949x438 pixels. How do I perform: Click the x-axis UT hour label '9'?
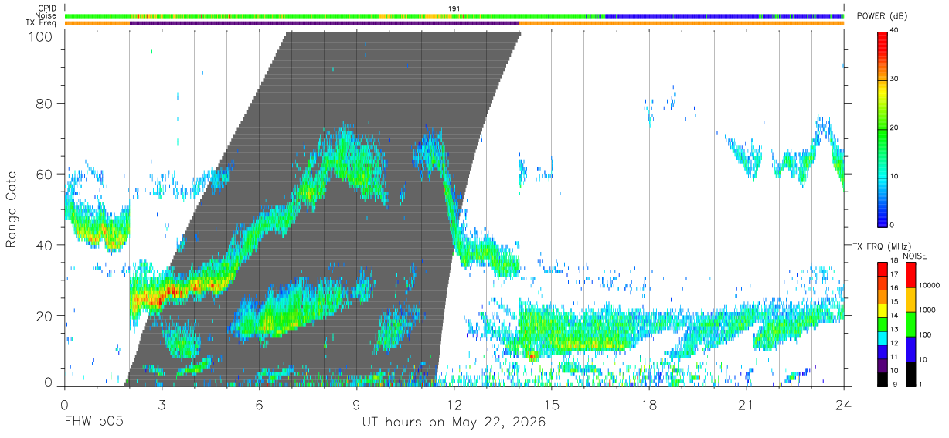[x=356, y=405]
